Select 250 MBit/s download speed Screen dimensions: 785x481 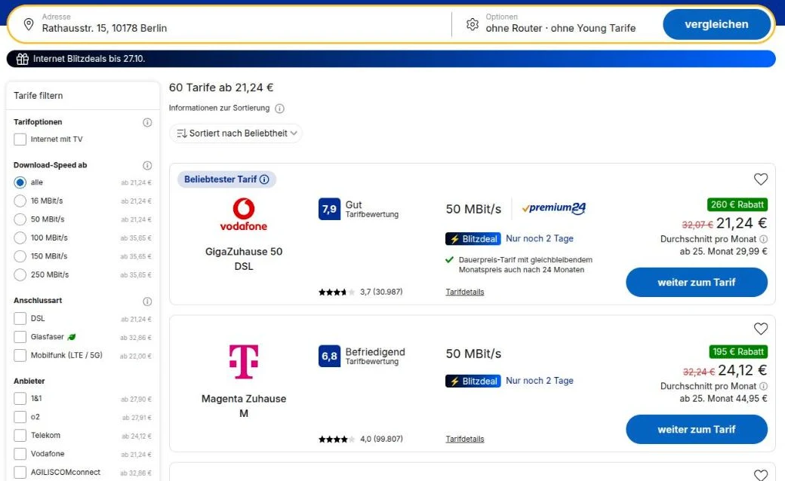(20, 274)
